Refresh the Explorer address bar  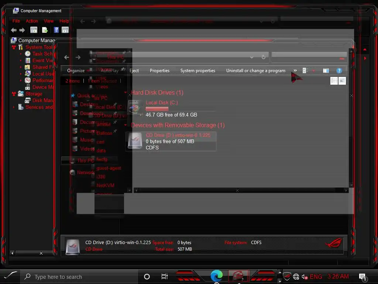pos(264,57)
